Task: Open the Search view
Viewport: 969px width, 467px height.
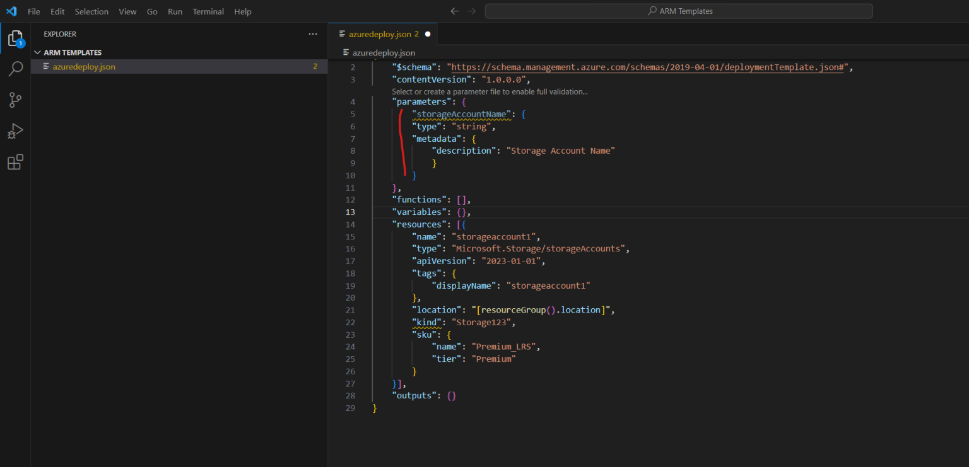Action: 16,69
